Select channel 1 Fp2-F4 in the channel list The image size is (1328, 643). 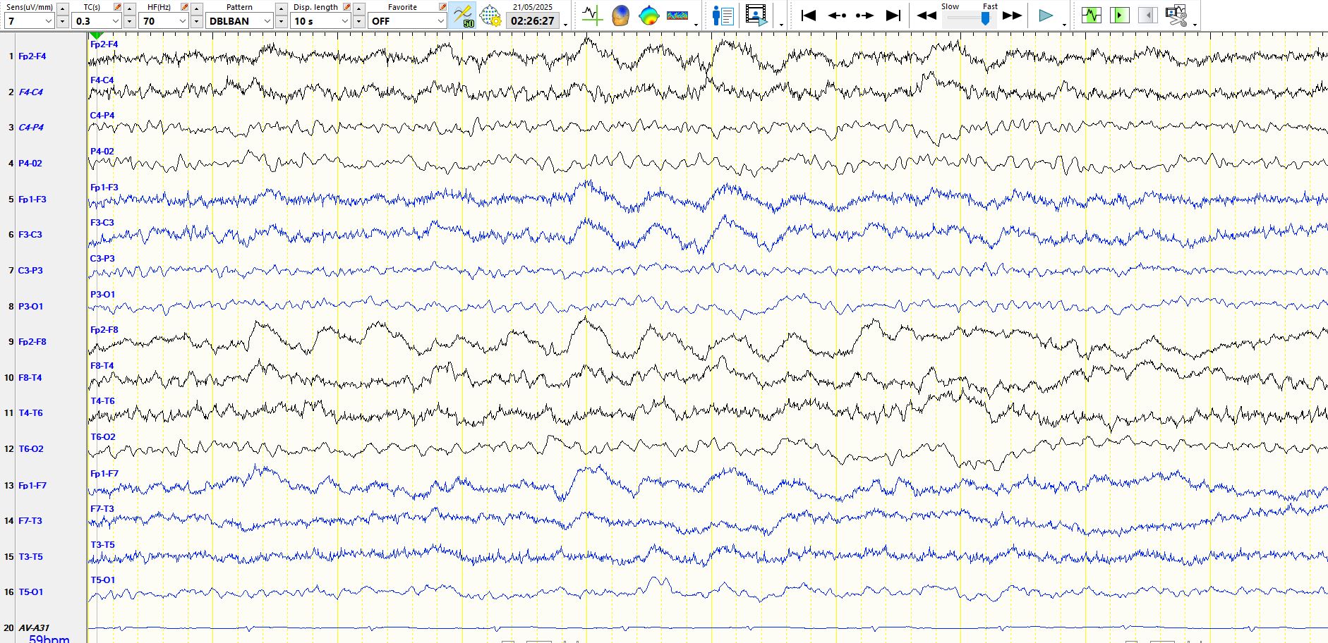(32, 56)
